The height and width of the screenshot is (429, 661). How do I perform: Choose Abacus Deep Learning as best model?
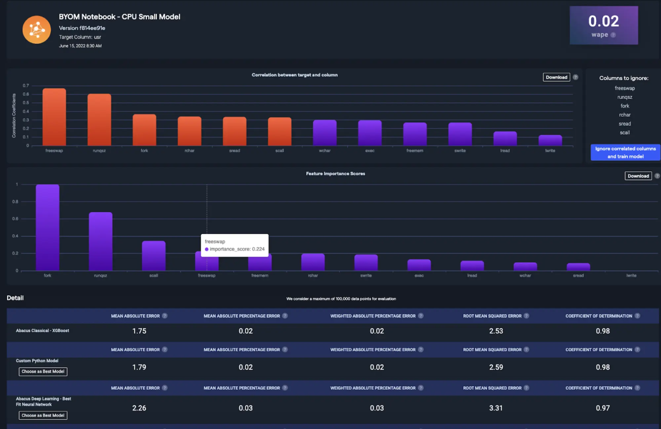coord(43,415)
